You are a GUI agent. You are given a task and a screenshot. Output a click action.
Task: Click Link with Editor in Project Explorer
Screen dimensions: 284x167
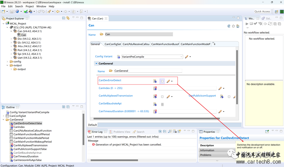click(x=68, y=18)
